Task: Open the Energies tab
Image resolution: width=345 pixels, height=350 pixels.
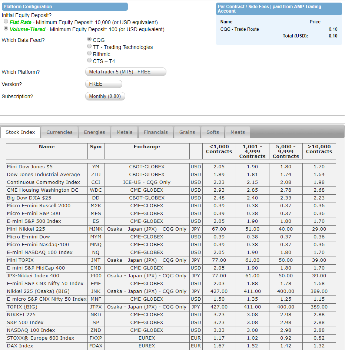Action: (94, 132)
